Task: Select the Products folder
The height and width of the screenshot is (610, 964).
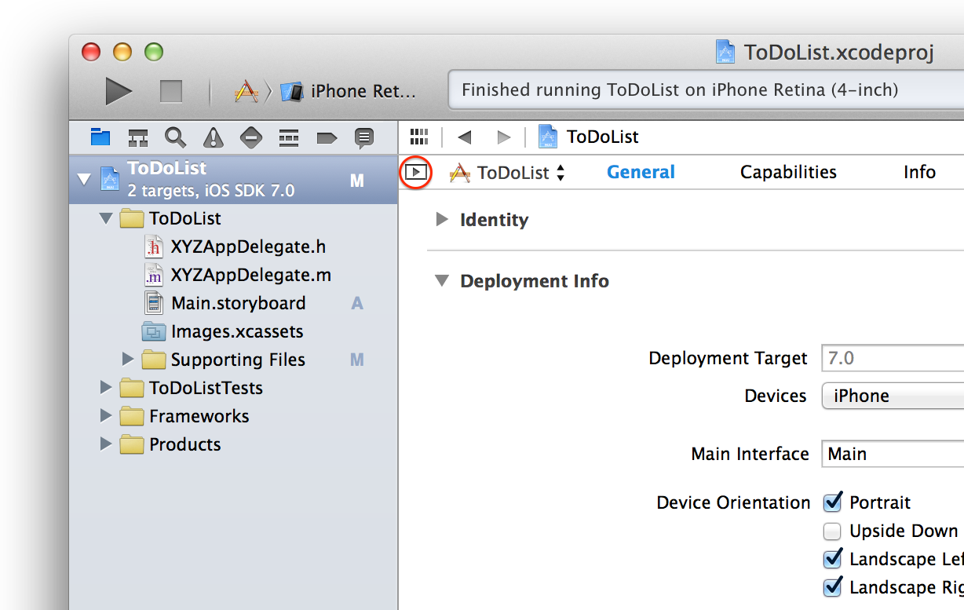Action: pos(170,444)
